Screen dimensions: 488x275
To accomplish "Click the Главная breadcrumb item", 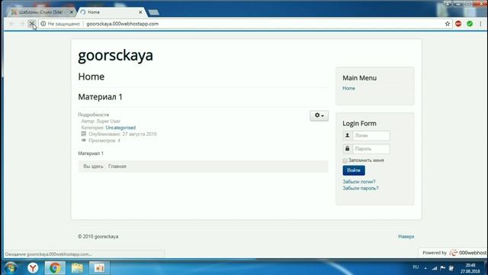I will tap(117, 167).
